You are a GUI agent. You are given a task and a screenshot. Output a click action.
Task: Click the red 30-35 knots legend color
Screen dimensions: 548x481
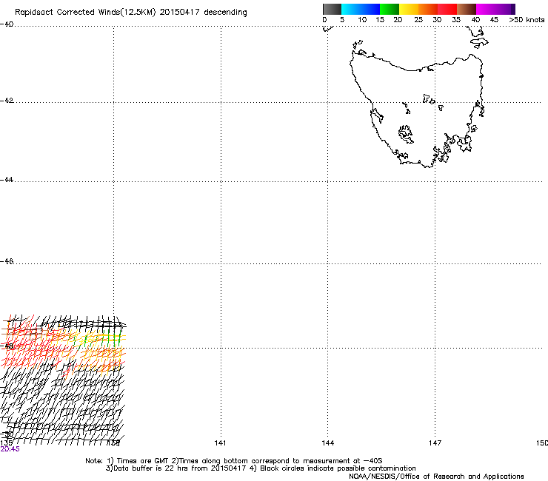tap(447, 9)
